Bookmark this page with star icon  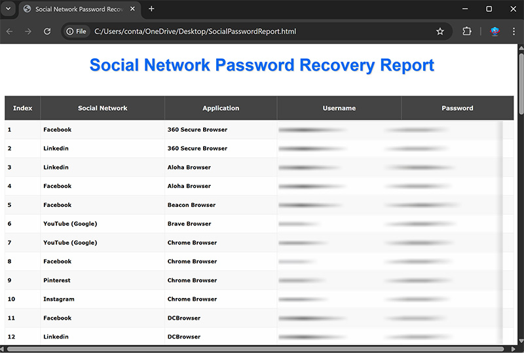point(440,31)
